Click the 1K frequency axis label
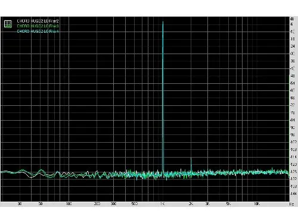 click(x=162, y=204)
